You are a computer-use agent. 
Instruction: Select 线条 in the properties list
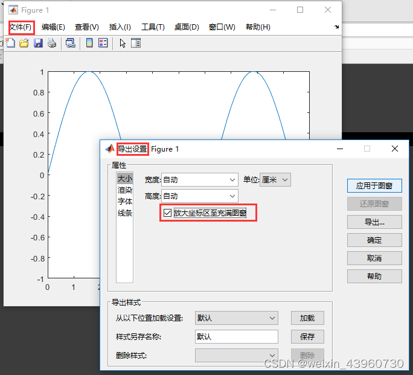point(124,213)
